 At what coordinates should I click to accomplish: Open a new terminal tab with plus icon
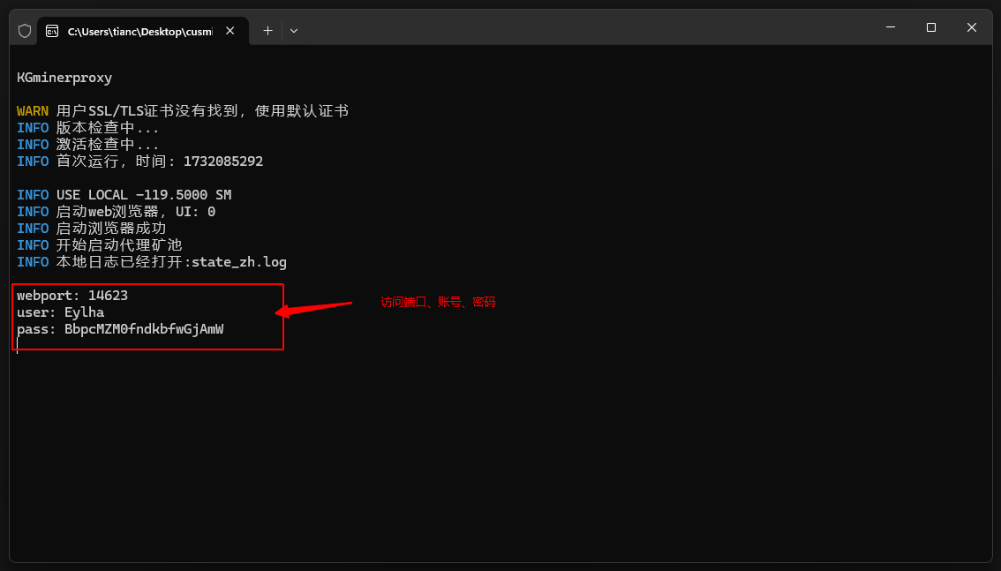267,31
